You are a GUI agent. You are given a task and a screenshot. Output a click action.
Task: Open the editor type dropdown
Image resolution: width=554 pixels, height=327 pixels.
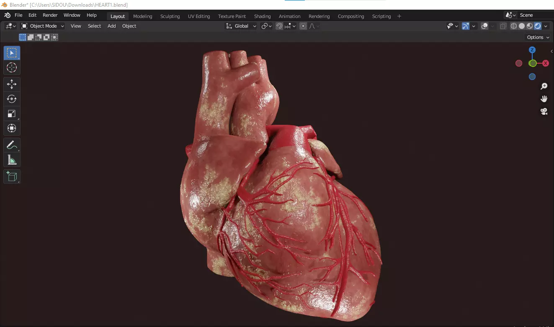click(x=10, y=26)
